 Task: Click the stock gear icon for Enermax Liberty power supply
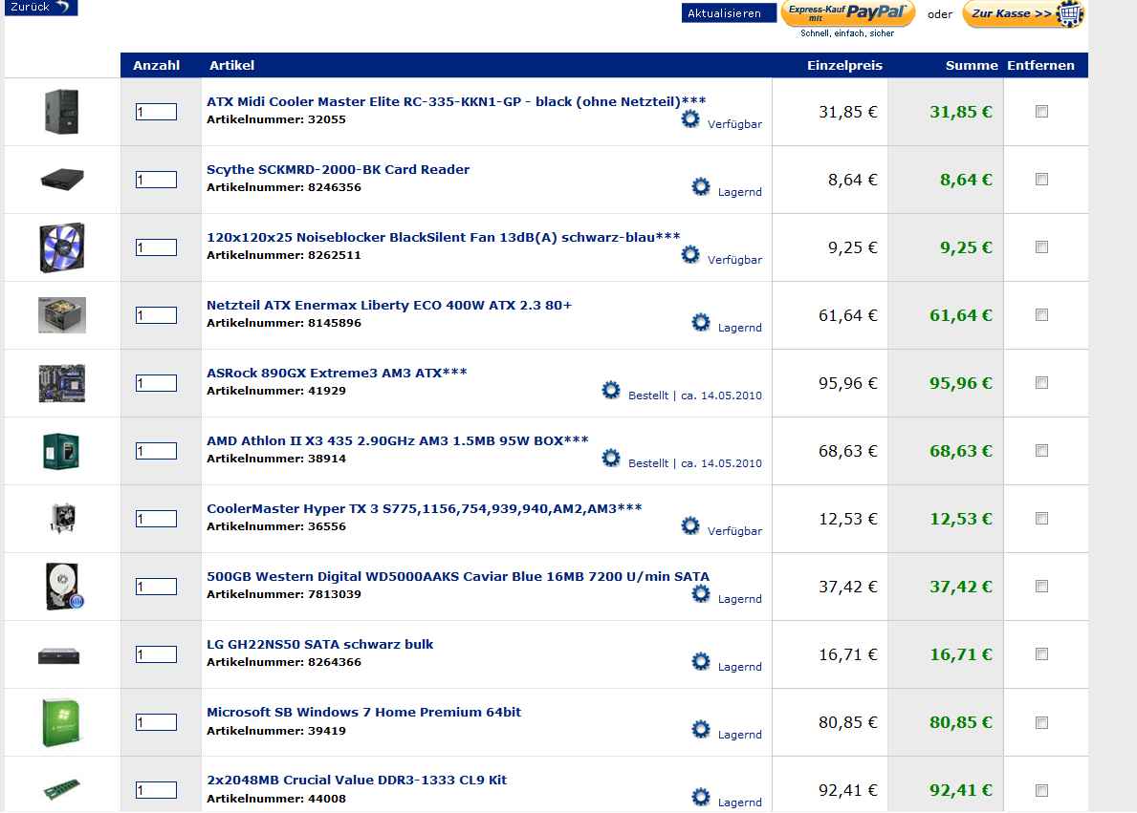coord(701,323)
